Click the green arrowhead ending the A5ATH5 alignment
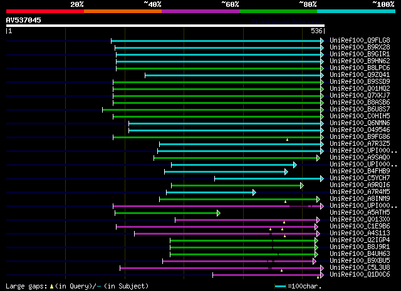This screenshot has width=401, height=291. tap(219, 213)
